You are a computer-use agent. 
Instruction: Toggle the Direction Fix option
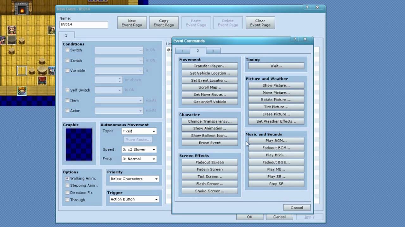(x=67, y=193)
